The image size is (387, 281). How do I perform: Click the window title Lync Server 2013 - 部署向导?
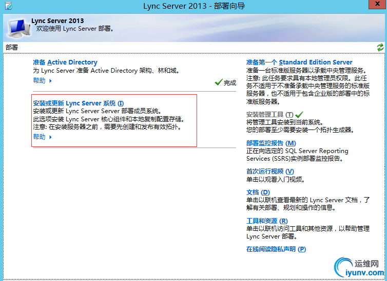(194, 6)
